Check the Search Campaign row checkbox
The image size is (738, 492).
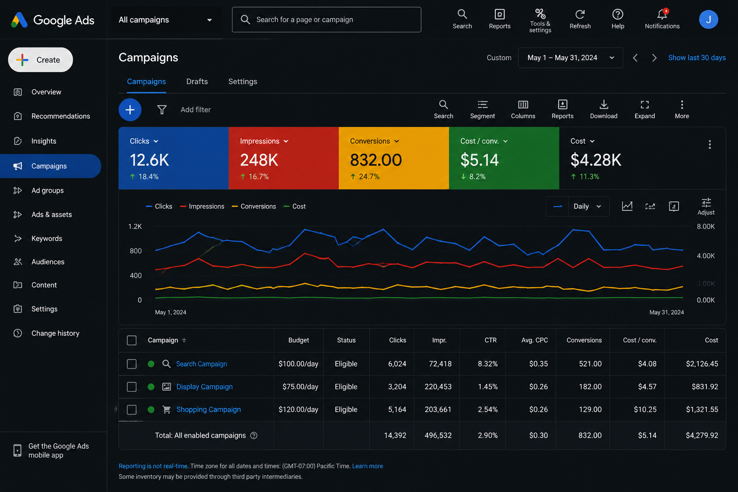[x=132, y=364]
